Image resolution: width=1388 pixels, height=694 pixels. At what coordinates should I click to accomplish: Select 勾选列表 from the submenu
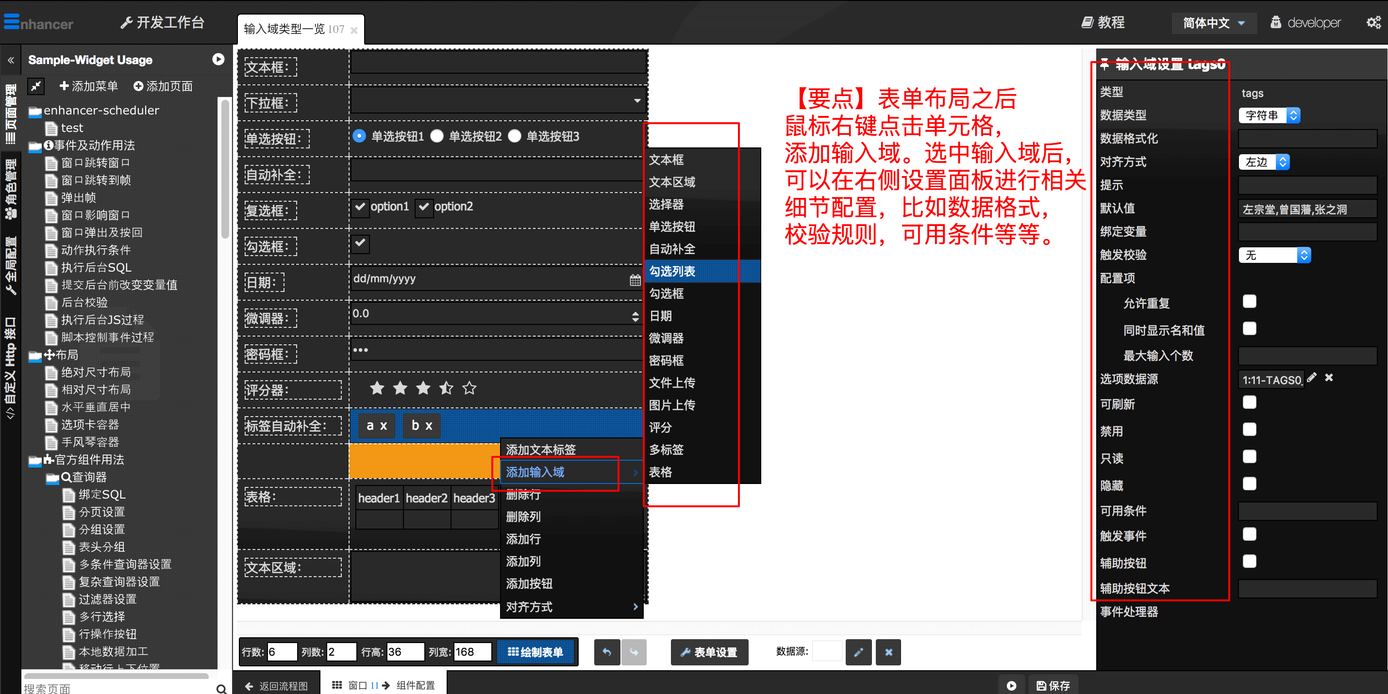coord(672,272)
